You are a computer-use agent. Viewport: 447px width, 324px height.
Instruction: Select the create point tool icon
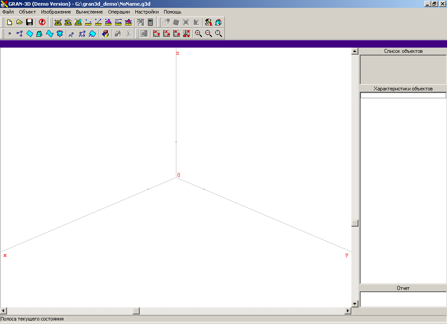click(9, 34)
